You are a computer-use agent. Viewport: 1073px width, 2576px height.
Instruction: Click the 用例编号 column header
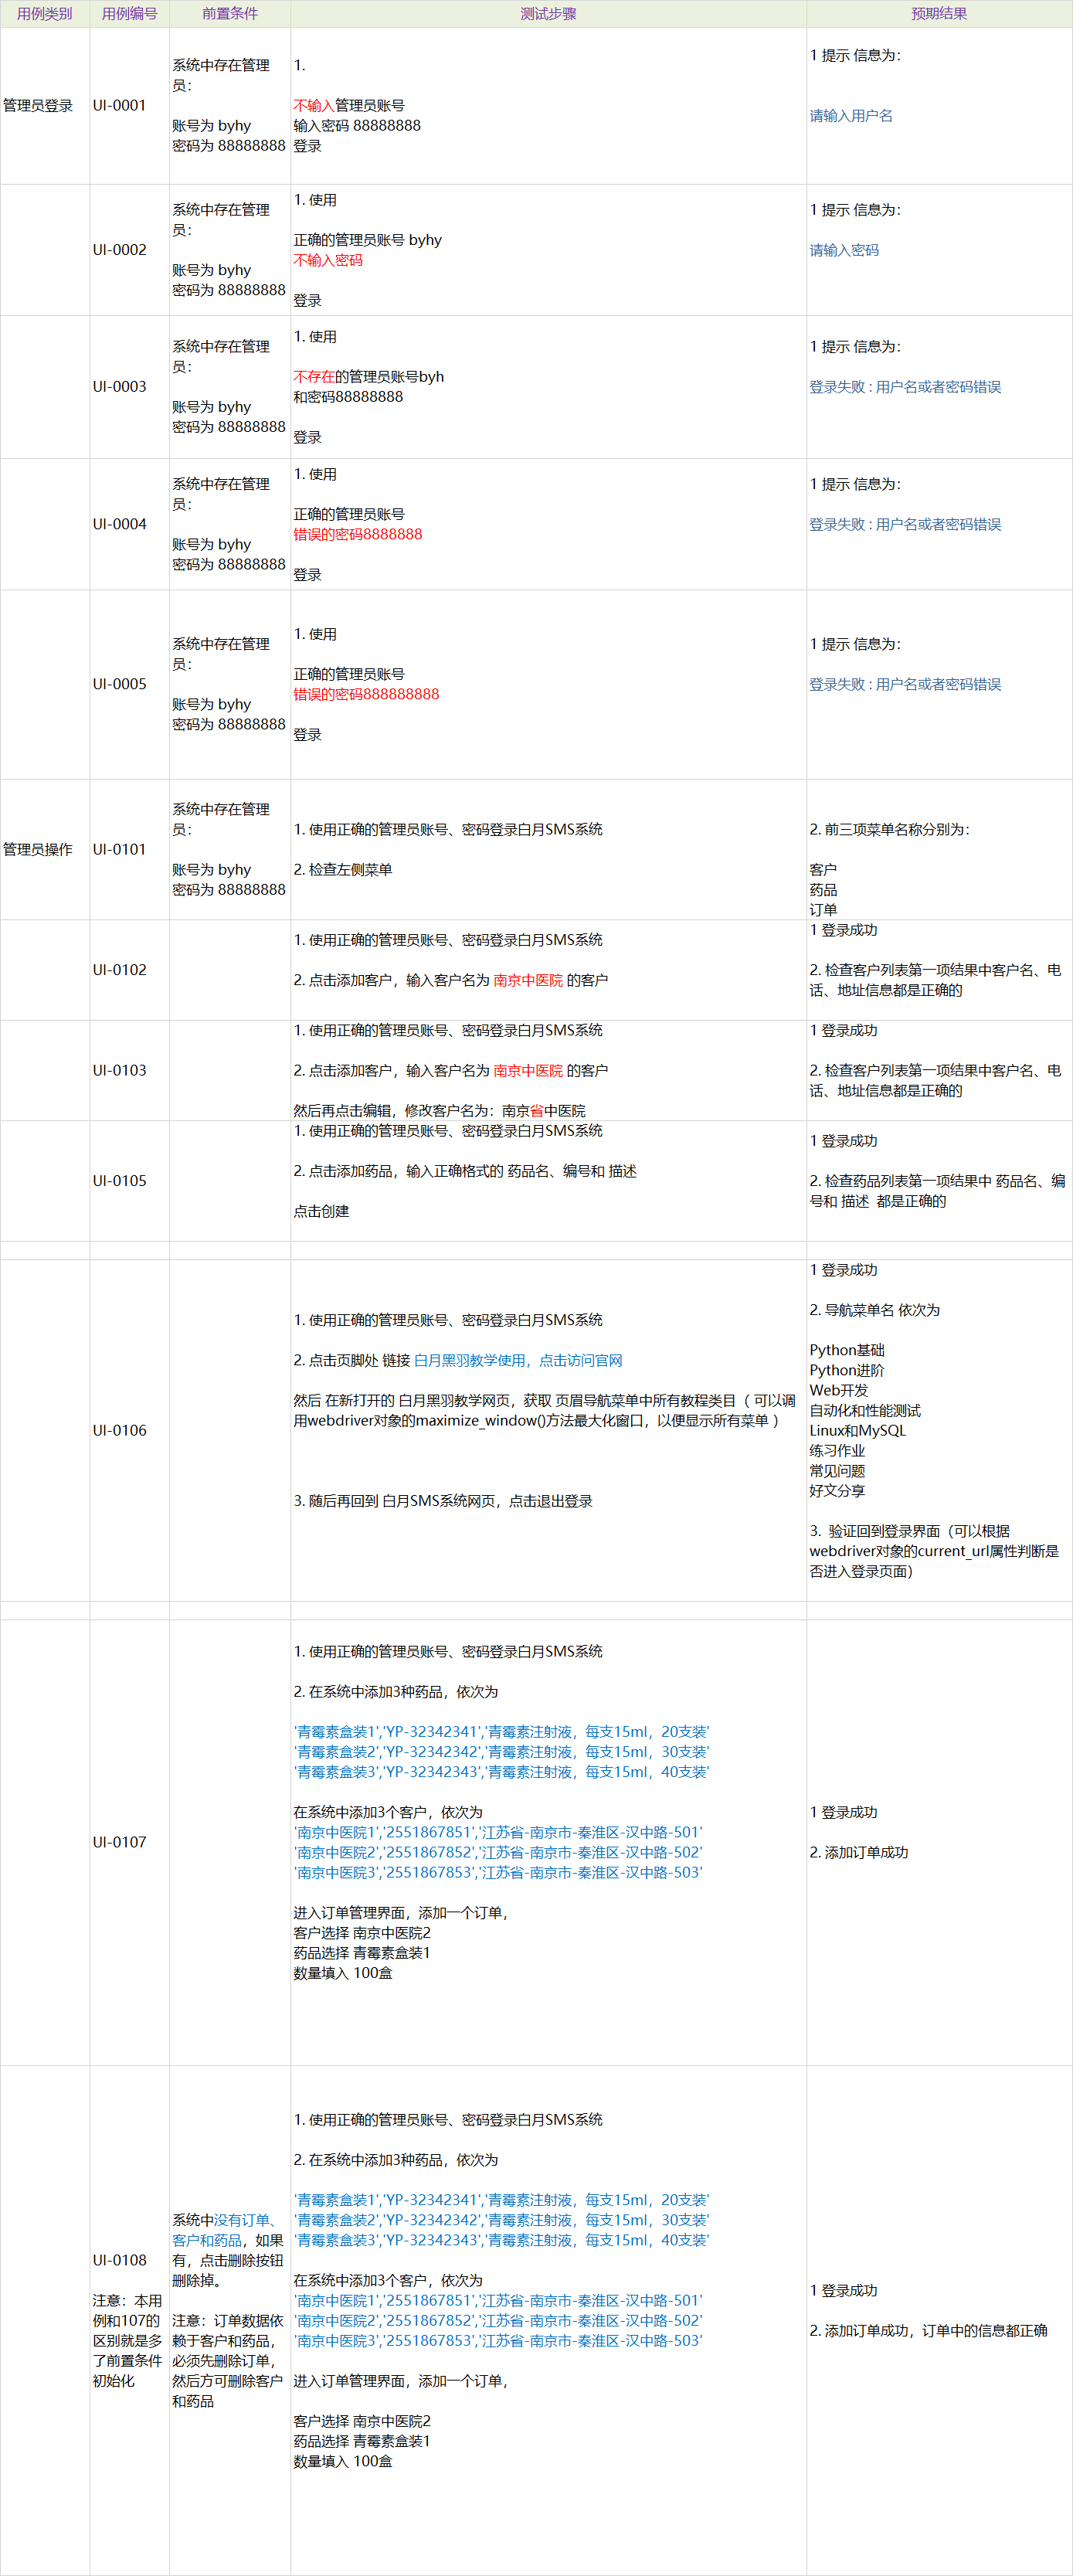[130, 14]
